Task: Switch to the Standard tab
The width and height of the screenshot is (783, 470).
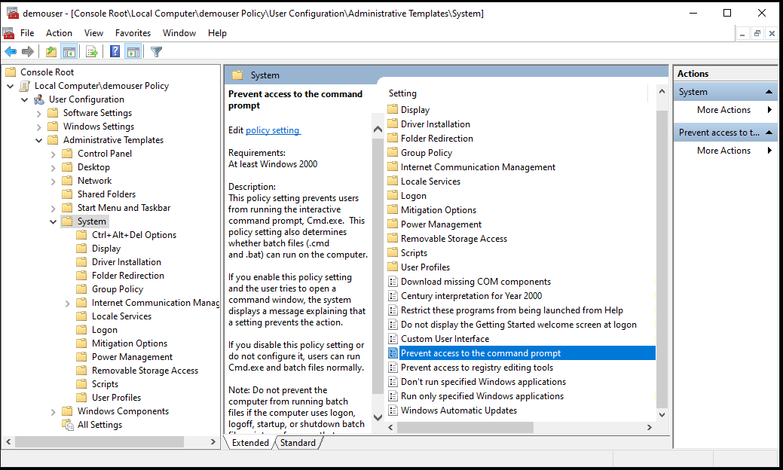Action: pos(298,443)
